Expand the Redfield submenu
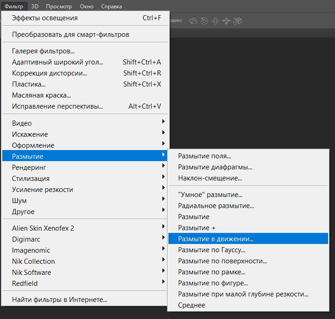Image resolution: width=335 pixels, height=319 pixels. click(85, 283)
